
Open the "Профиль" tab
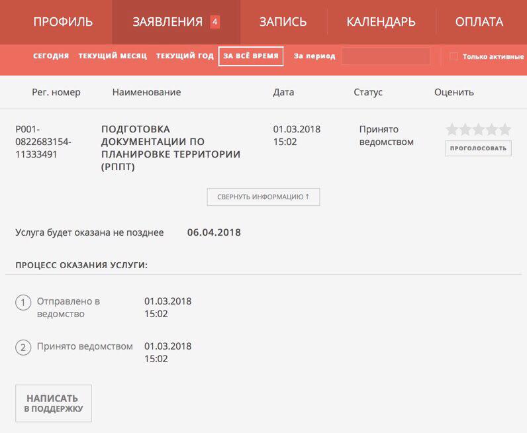(63, 22)
